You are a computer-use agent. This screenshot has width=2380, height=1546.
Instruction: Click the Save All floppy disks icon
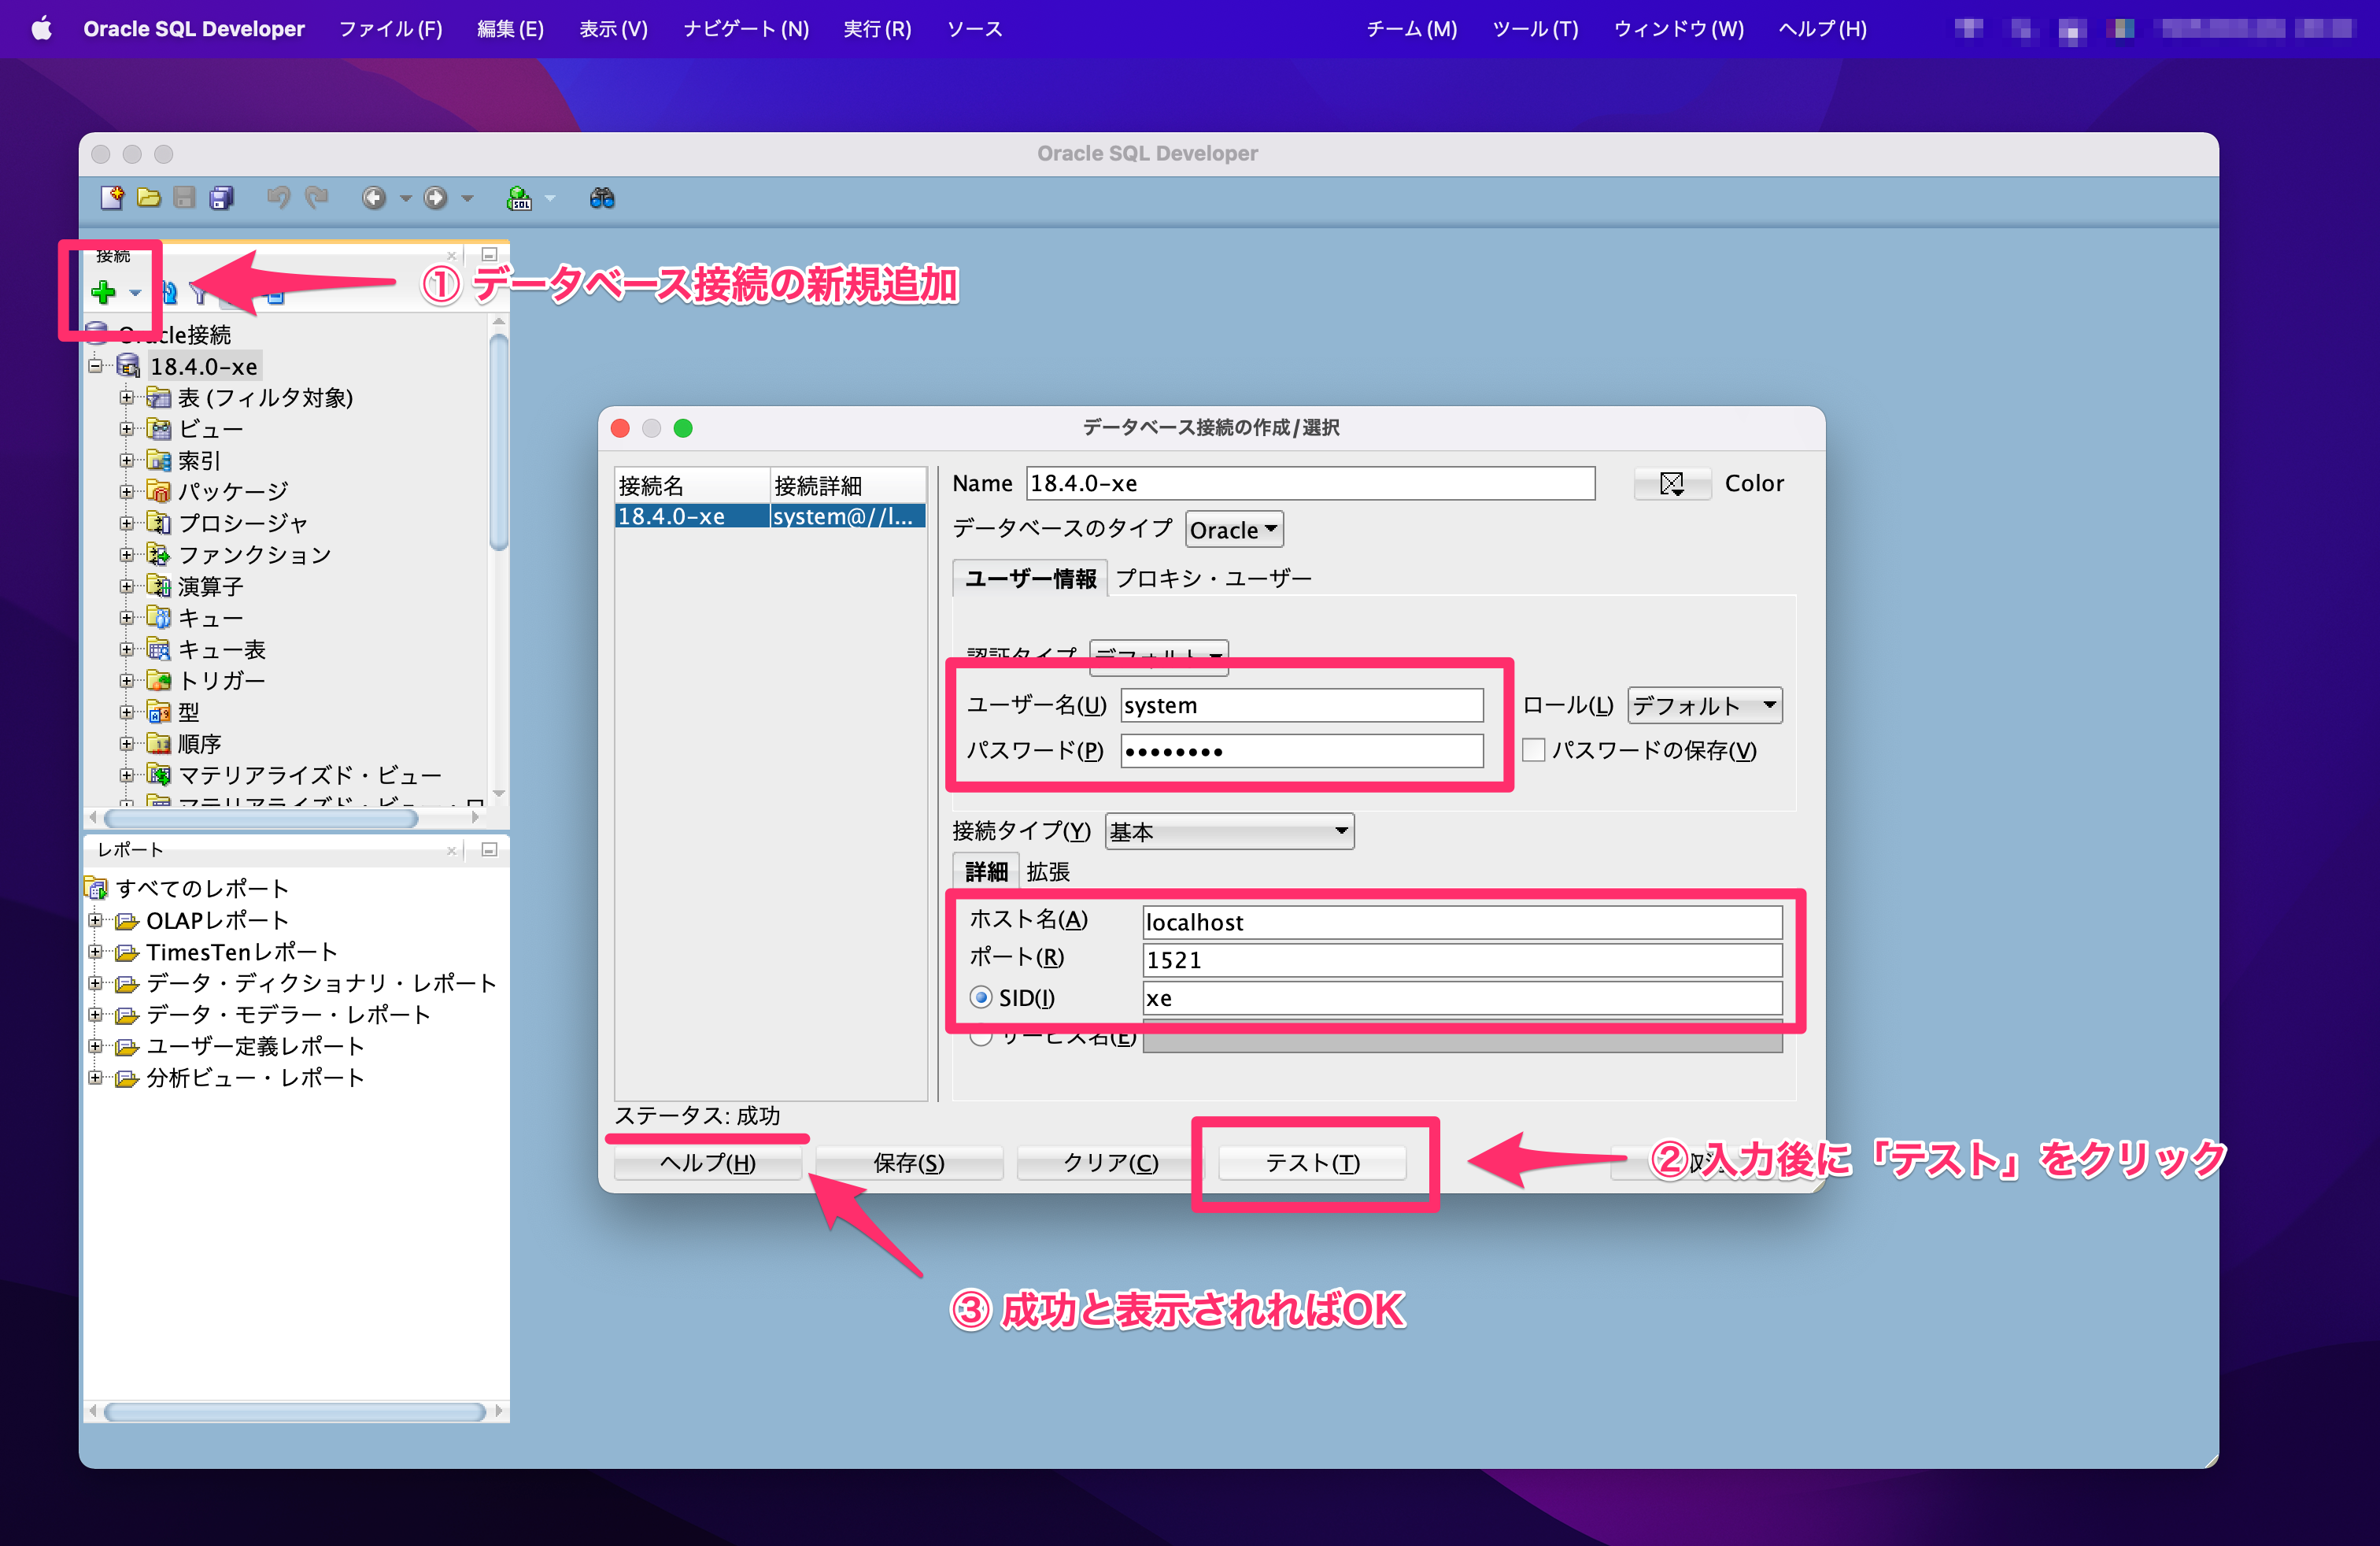221,198
